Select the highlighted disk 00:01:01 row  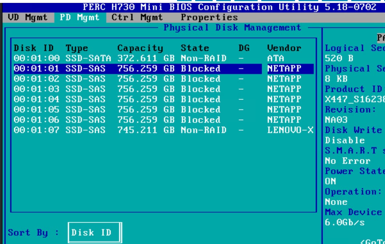point(163,69)
